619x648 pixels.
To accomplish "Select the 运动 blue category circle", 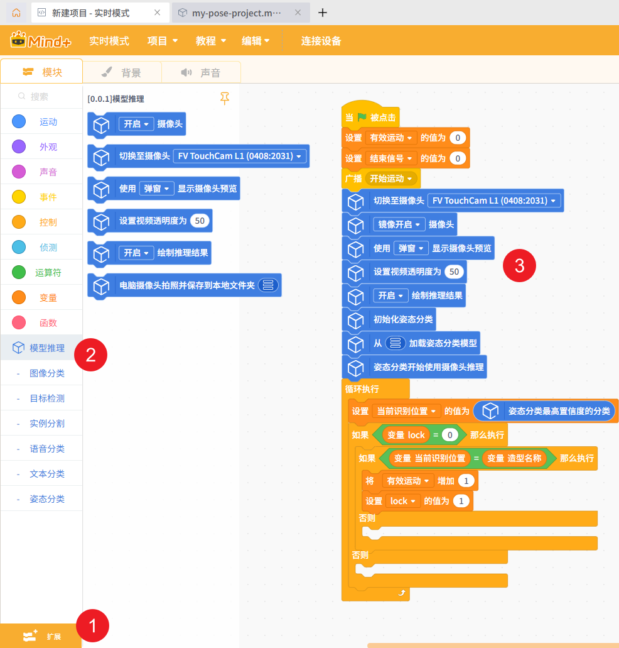I will (19, 122).
